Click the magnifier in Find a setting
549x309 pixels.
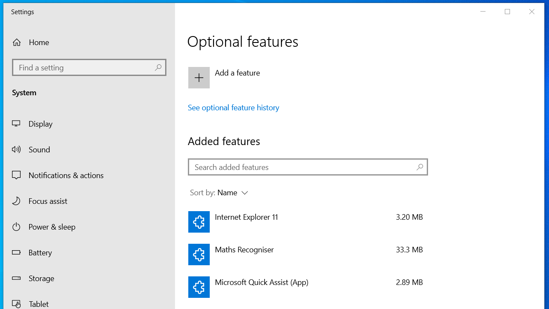158,67
